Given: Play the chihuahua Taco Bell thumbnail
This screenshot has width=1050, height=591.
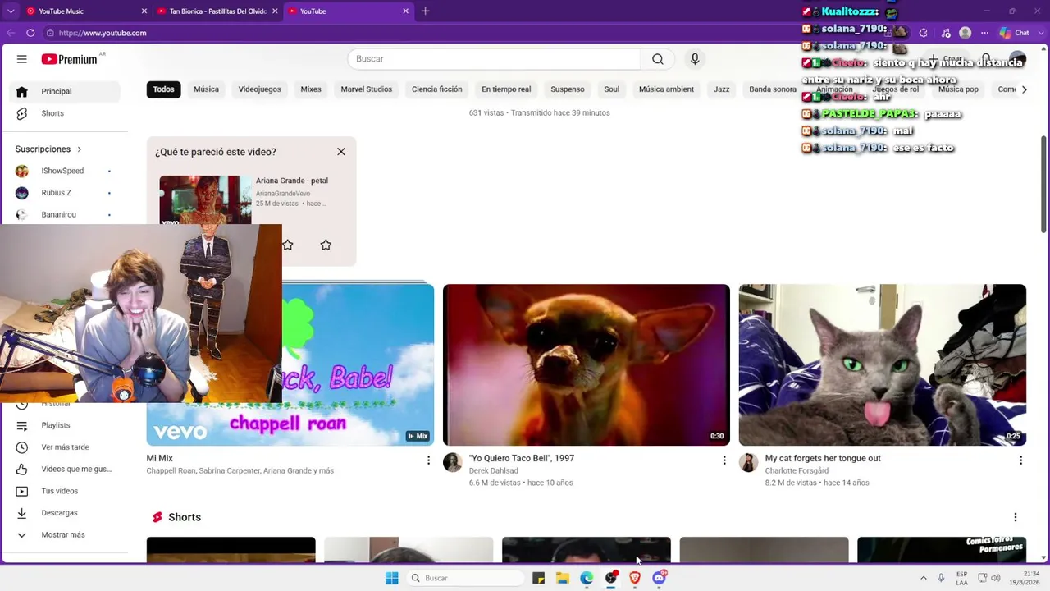Looking at the screenshot, I should click(587, 365).
